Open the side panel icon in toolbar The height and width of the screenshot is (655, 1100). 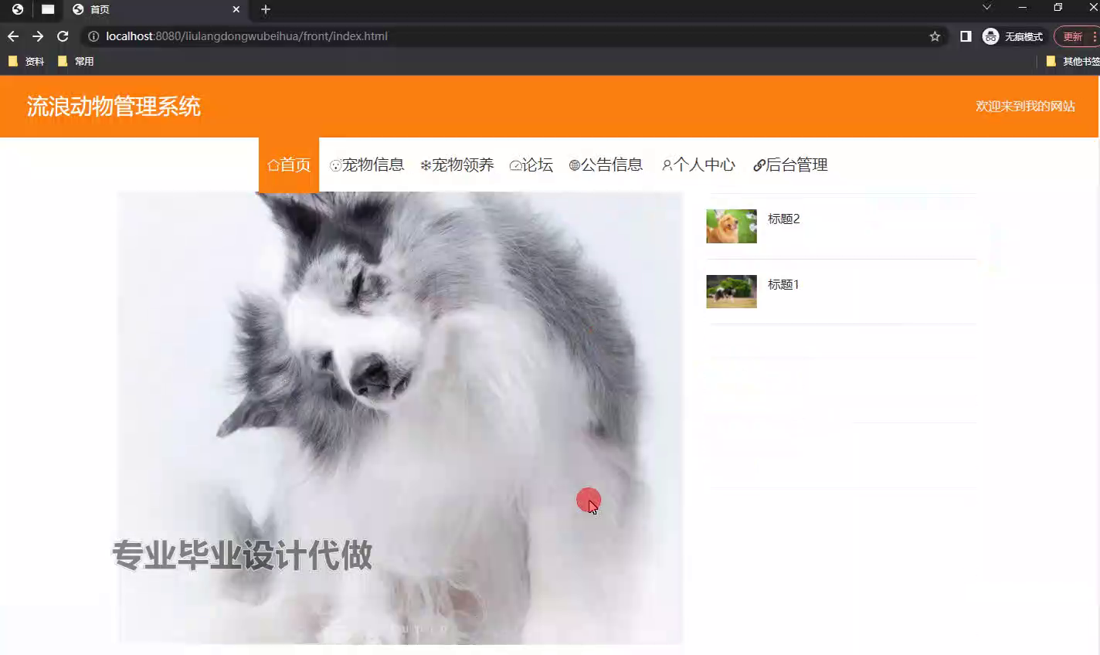[x=966, y=36]
